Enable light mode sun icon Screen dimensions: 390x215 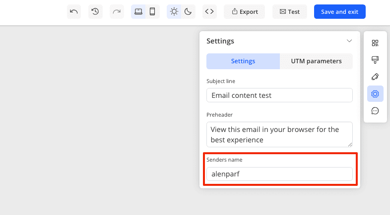coord(174,12)
